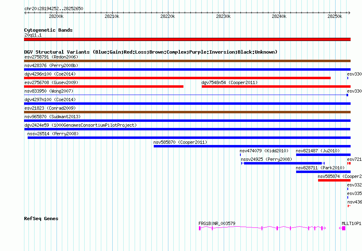362x251 pixels.
Task: Click the small red nsv436 variant marker
Action: [349, 206]
